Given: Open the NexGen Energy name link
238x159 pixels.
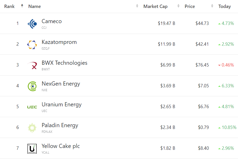Looking at the screenshot, I should (61, 84).
